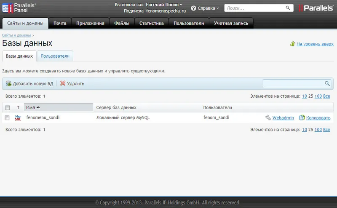Open the Евгений Попов user dropdown

point(164,5)
